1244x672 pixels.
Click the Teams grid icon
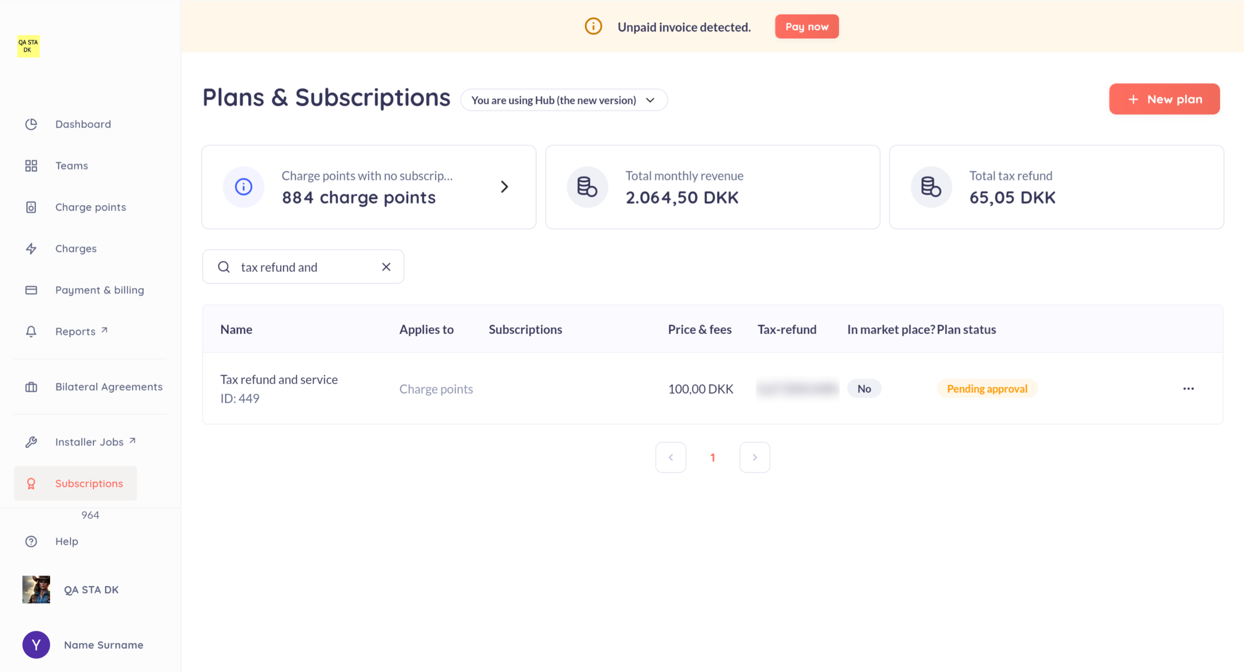(x=31, y=166)
